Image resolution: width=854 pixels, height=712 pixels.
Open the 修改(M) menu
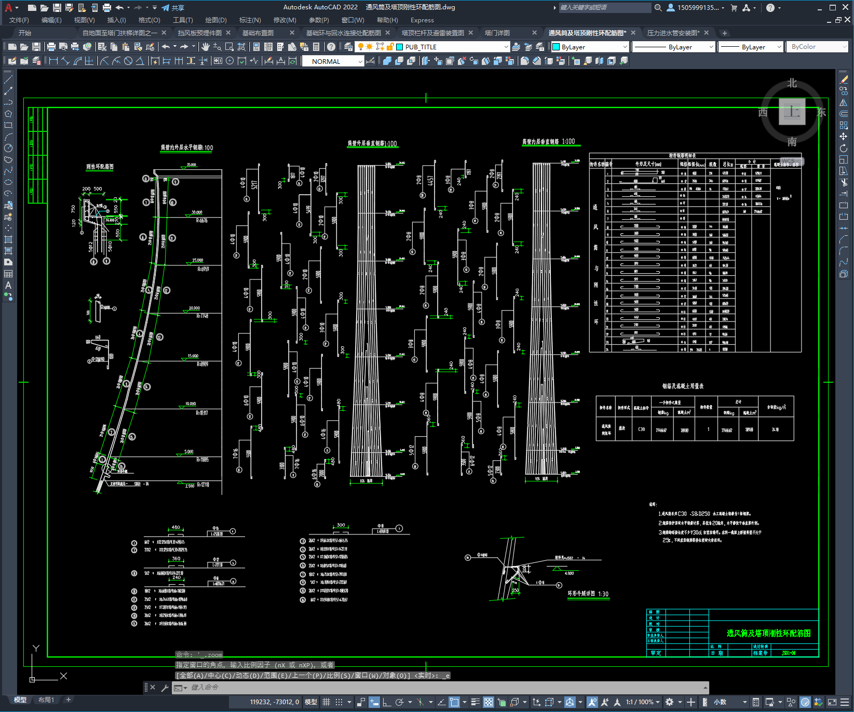click(x=284, y=20)
